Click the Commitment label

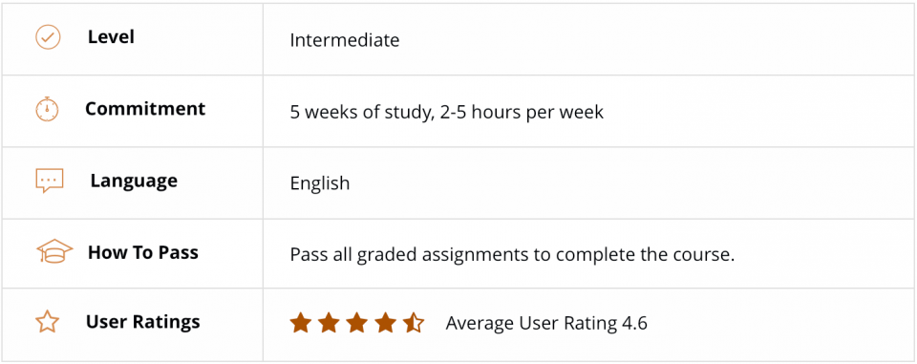click(145, 109)
